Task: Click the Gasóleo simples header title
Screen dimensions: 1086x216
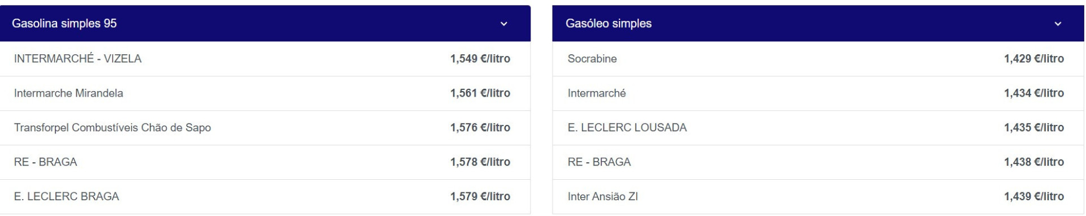Action: [609, 24]
